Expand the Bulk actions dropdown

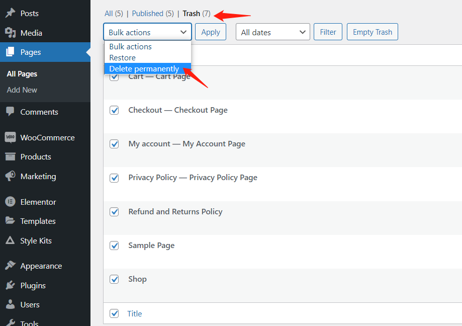(147, 32)
